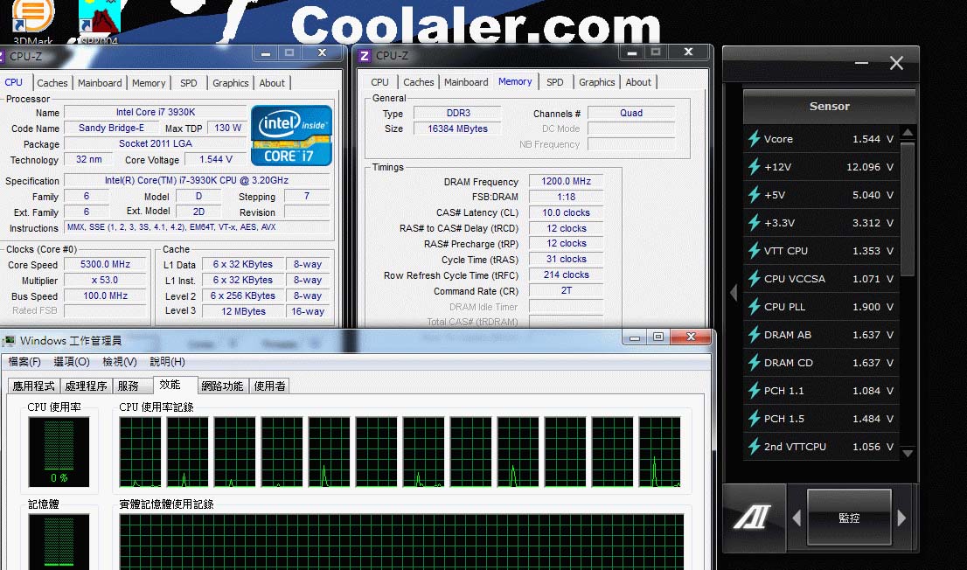The image size is (967, 570).
Task: Click the lightning icon beside +12V
Action: coord(754,167)
